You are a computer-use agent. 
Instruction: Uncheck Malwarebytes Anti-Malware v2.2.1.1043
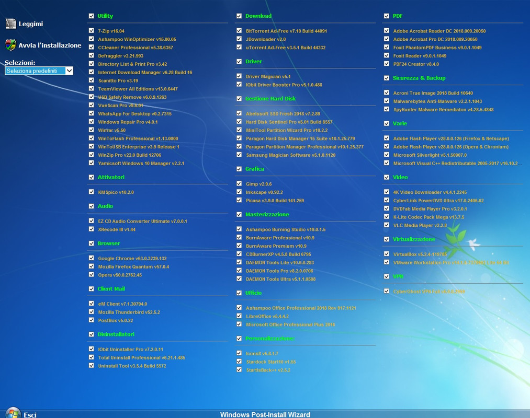click(x=386, y=101)
